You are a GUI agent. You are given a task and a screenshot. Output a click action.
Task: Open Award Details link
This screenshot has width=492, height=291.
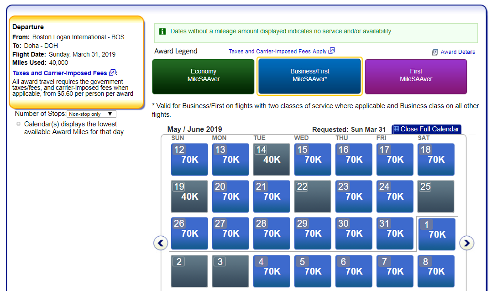pyautogui.click(x=458, y=52)
